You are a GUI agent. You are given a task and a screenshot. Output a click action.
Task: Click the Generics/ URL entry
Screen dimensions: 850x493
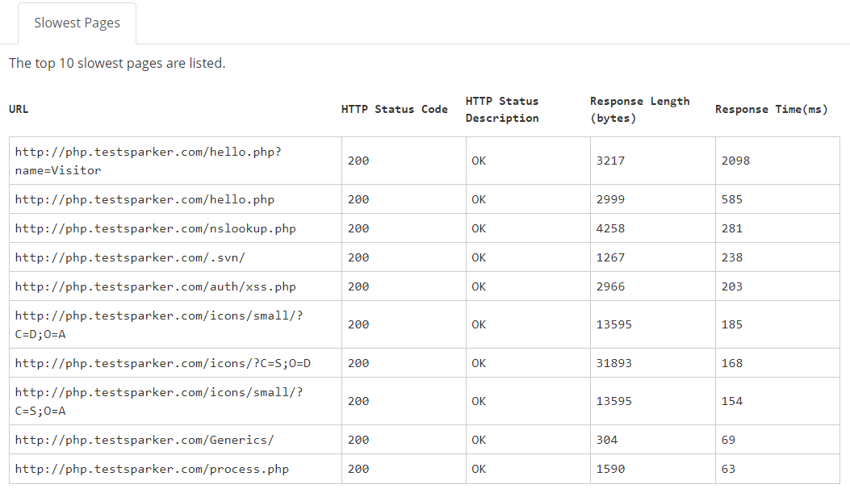pyautogui.click(x=144, y=440)
